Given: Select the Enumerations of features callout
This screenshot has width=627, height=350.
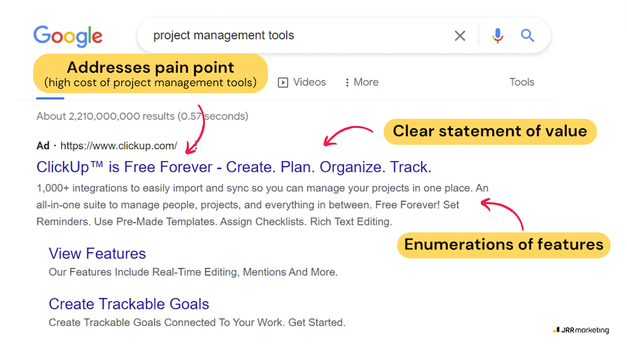Looking at the screenshot, I should 503,245.
